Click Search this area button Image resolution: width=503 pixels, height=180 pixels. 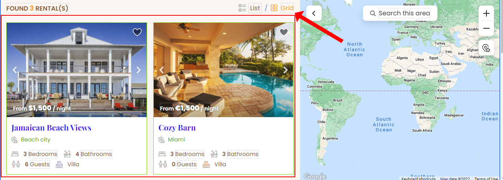(x=400, y=13)
